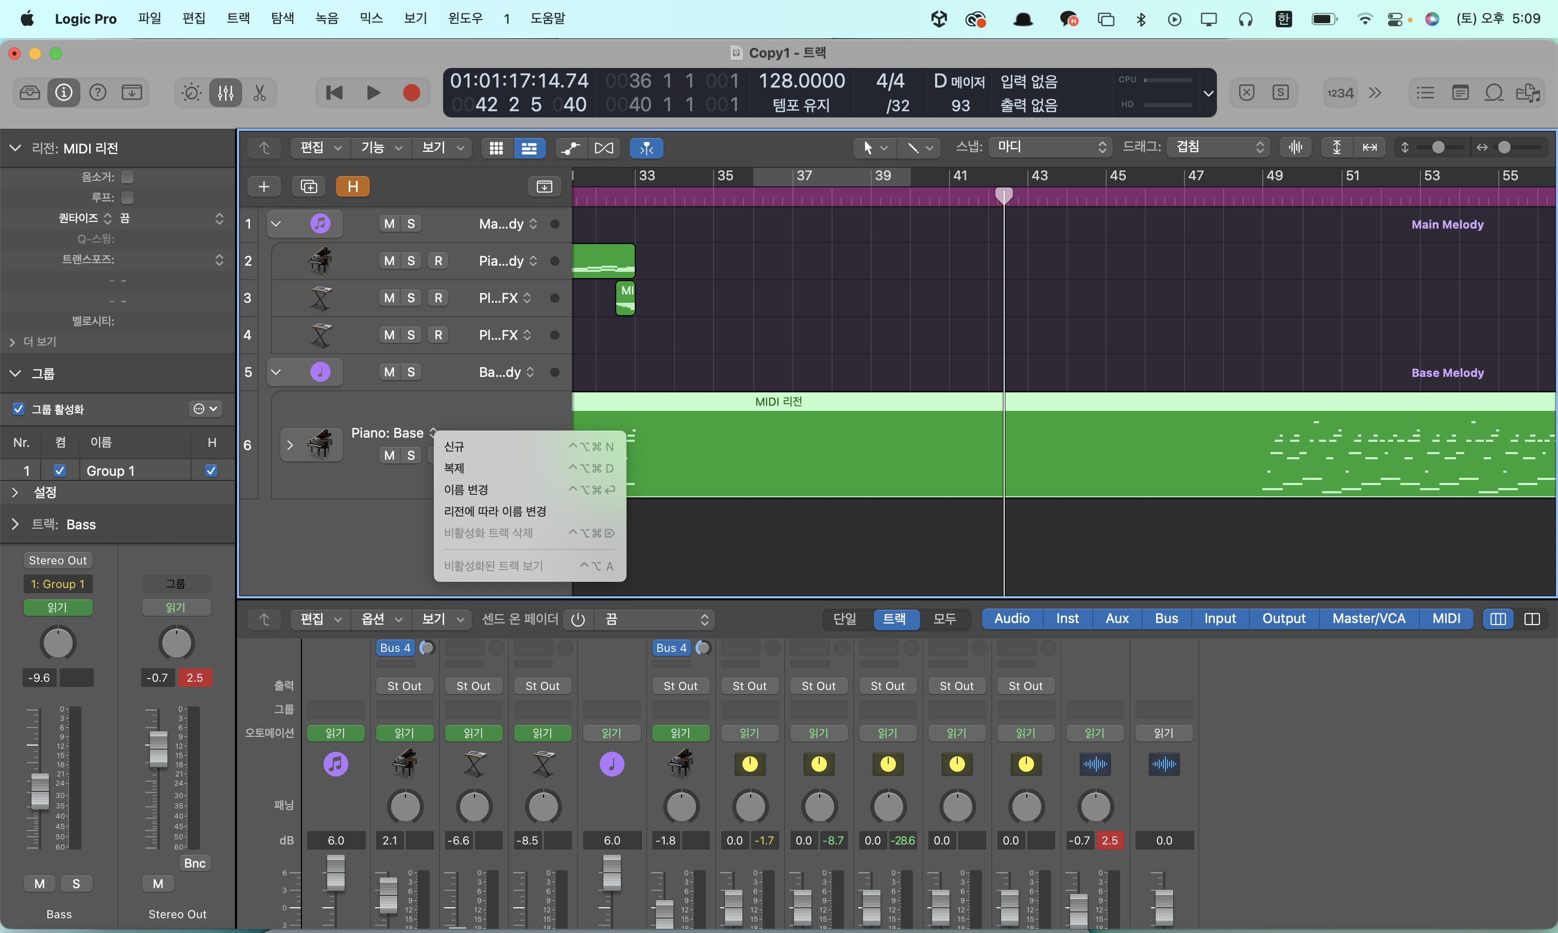Open the Scissors editors button
1558x933 pixels.
click(x=260, y=93)
